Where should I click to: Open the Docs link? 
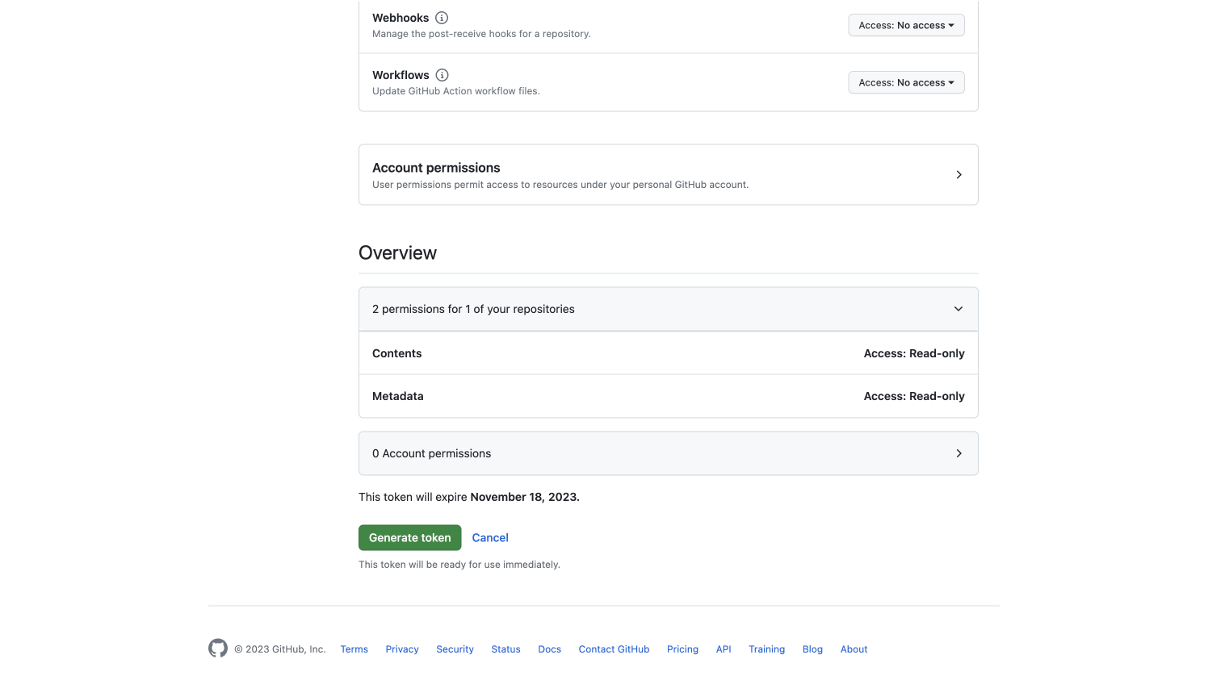549,649
